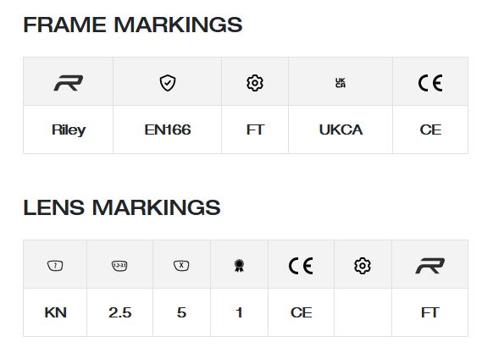Click the Riley R logo in frame markings

(x=69, y=83)
